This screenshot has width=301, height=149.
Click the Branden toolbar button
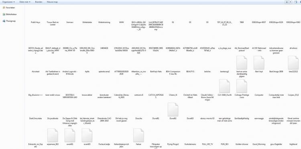[x=39, y=2]
